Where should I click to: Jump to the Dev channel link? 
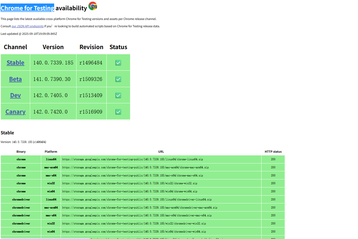click(15, 95)
